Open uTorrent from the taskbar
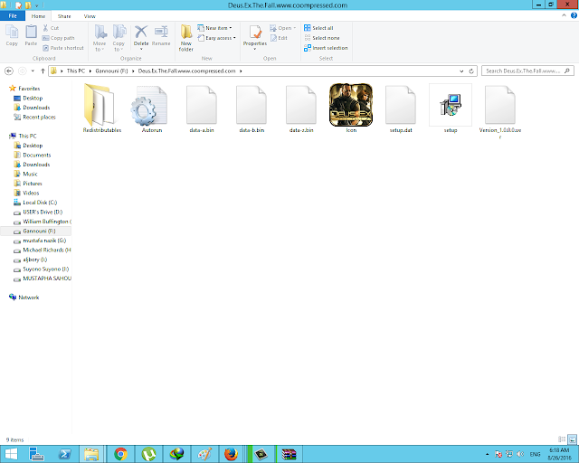The image size is (579, 463). click(x=148, y=454)
